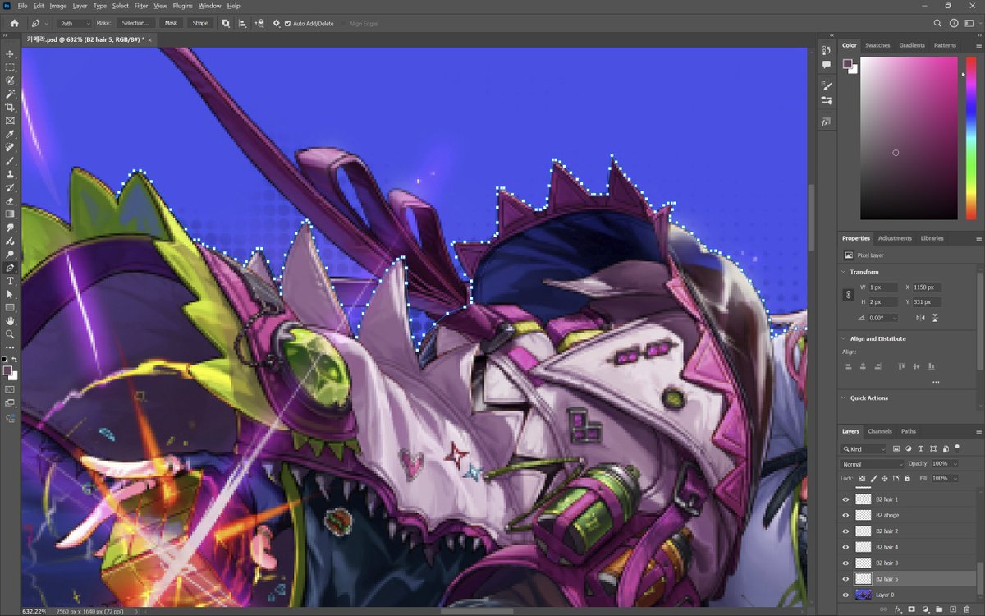Select the Zoom tool in toolbox
Viewport: 985px width, 616px height.
coord(10,334)
